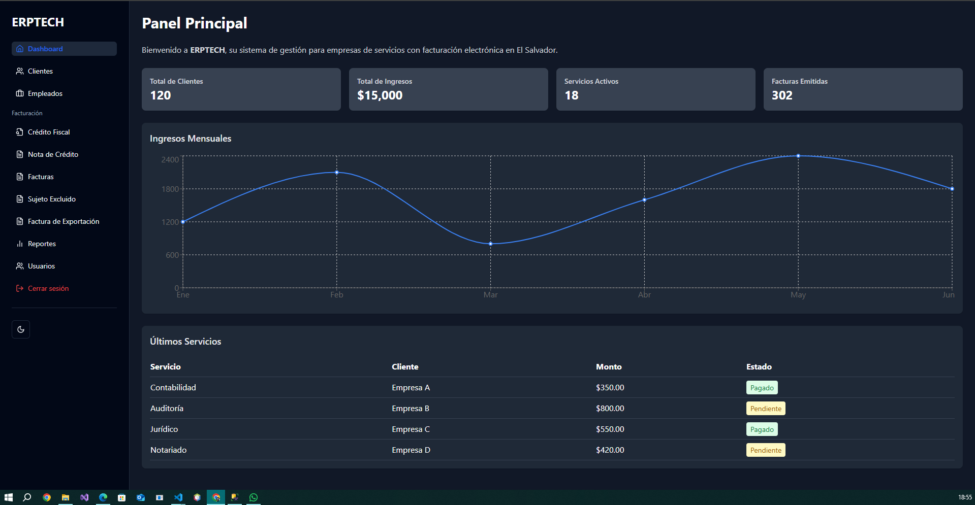The height and width of the screenshot is (505, 975).
Task: Click the May data point on chart
Action: (x=798, y=156)
